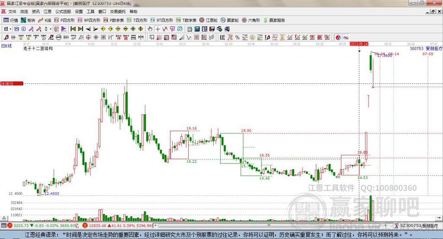Switch to the K线 chart view
443x239 pixels.
(45, 20)
